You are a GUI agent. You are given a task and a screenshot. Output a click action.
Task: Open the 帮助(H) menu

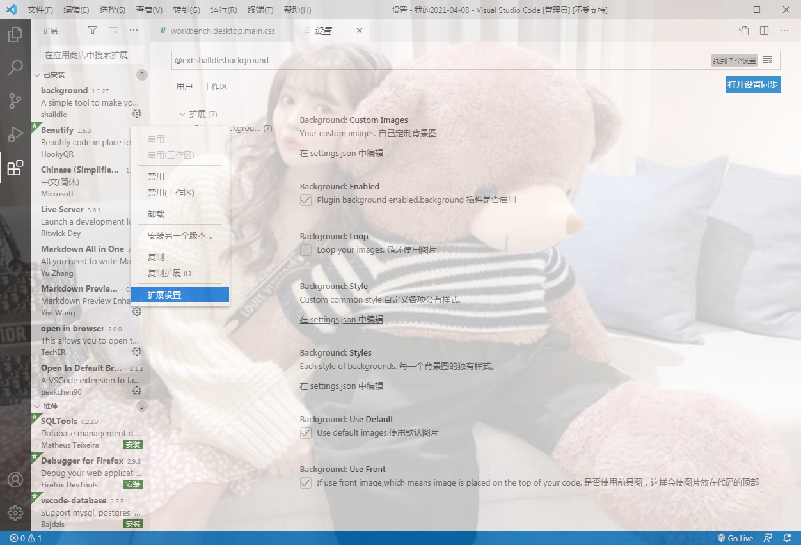pyautogui.click(x=297, y=10)
